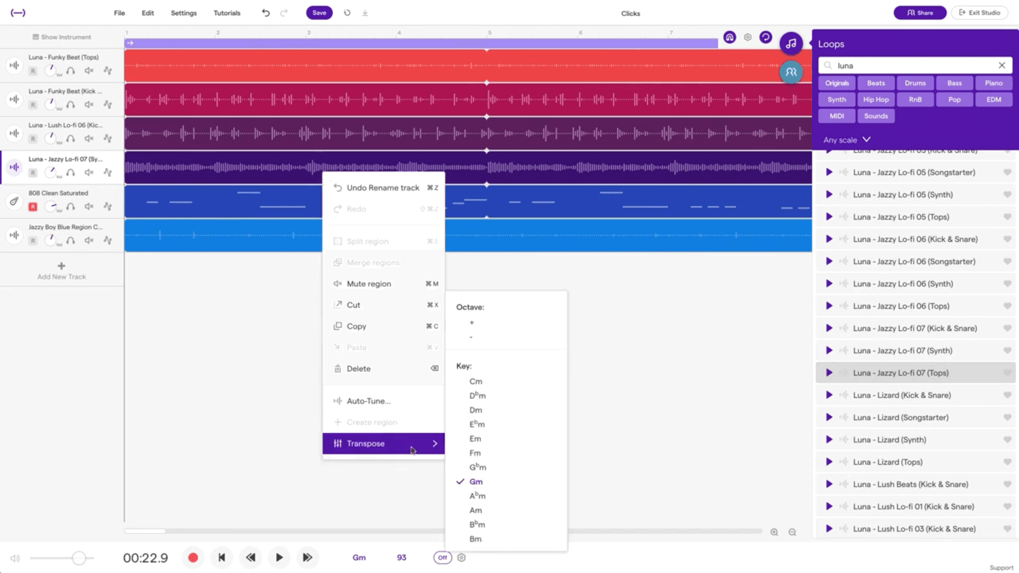The width and height of the screenshot is (1019, 573).
Task: Open the Transpose submenu
Action: pyautogui.click(x=384, y=444)
